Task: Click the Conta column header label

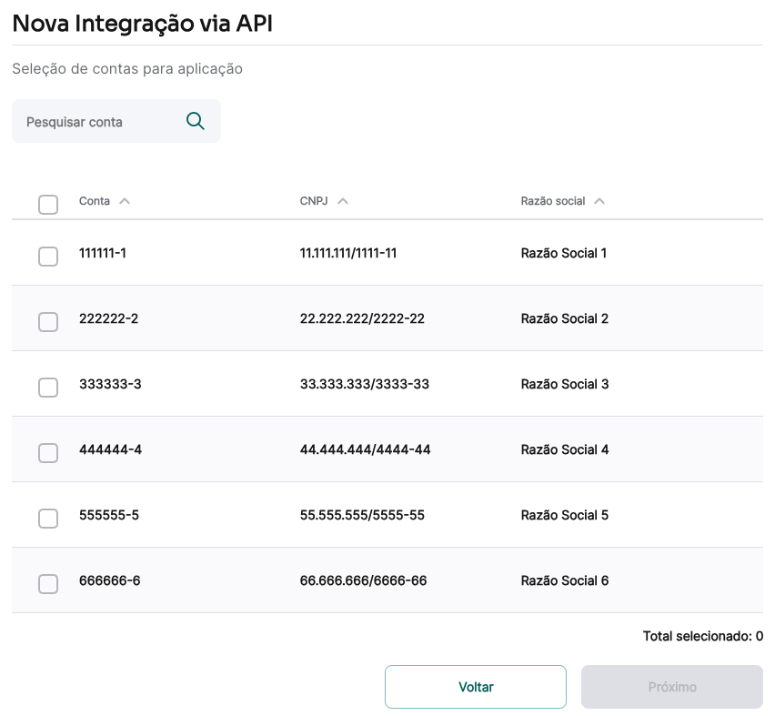Action: coord(95,201)
